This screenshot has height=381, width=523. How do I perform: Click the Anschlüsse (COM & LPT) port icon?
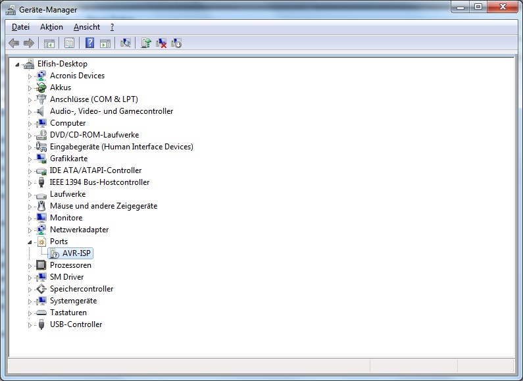41,99
